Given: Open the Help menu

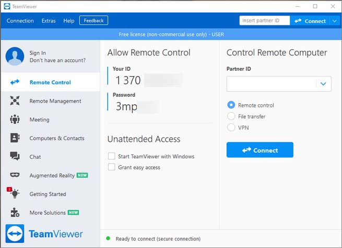Looking at the screenshot, I should (x=69, y=21).
